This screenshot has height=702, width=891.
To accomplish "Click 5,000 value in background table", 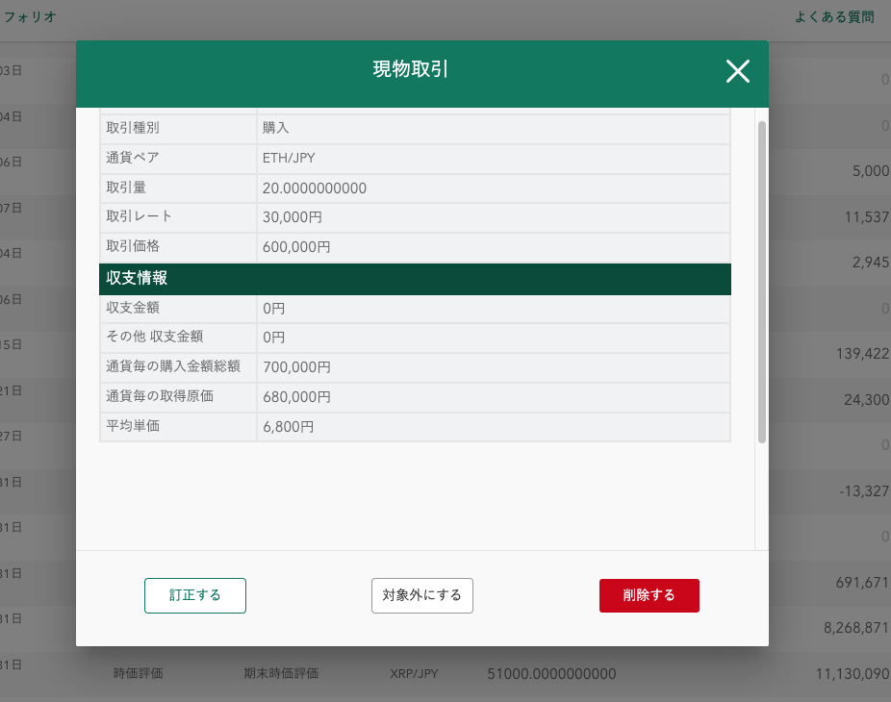I will 871,171.
